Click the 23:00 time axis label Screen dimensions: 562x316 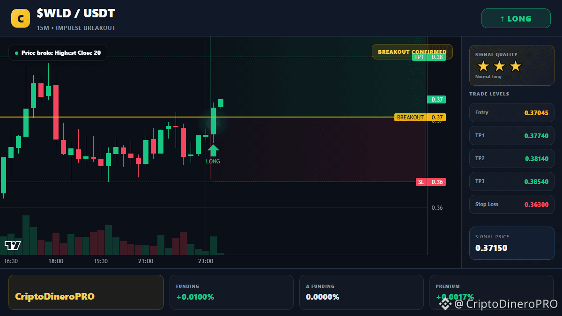[206, 261]
